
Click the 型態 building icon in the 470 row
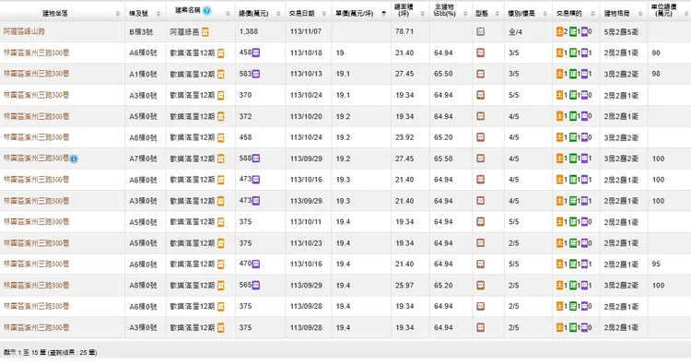tap(480, 264)
